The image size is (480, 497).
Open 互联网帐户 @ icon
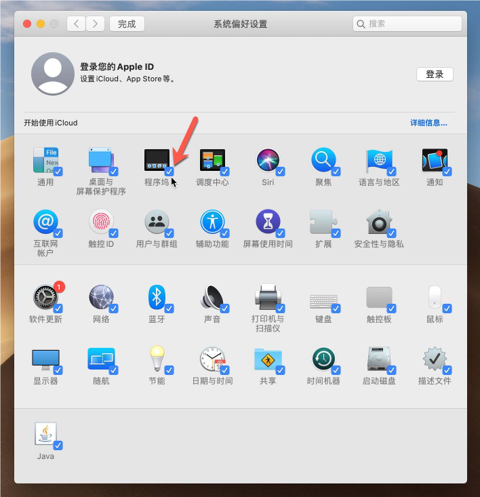45,222
